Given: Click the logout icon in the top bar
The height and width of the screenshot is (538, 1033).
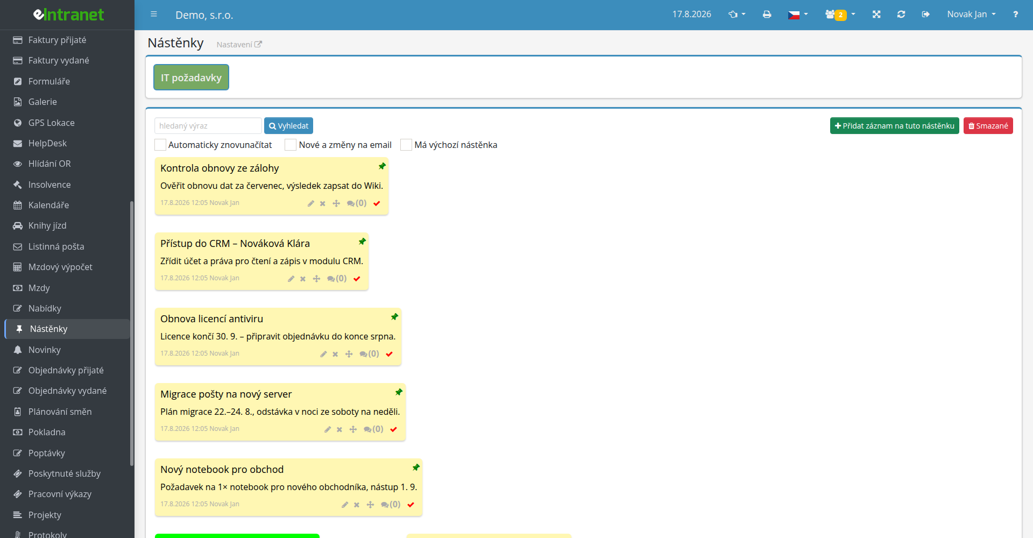Looking at the screenshot, I should pos(925,15).
